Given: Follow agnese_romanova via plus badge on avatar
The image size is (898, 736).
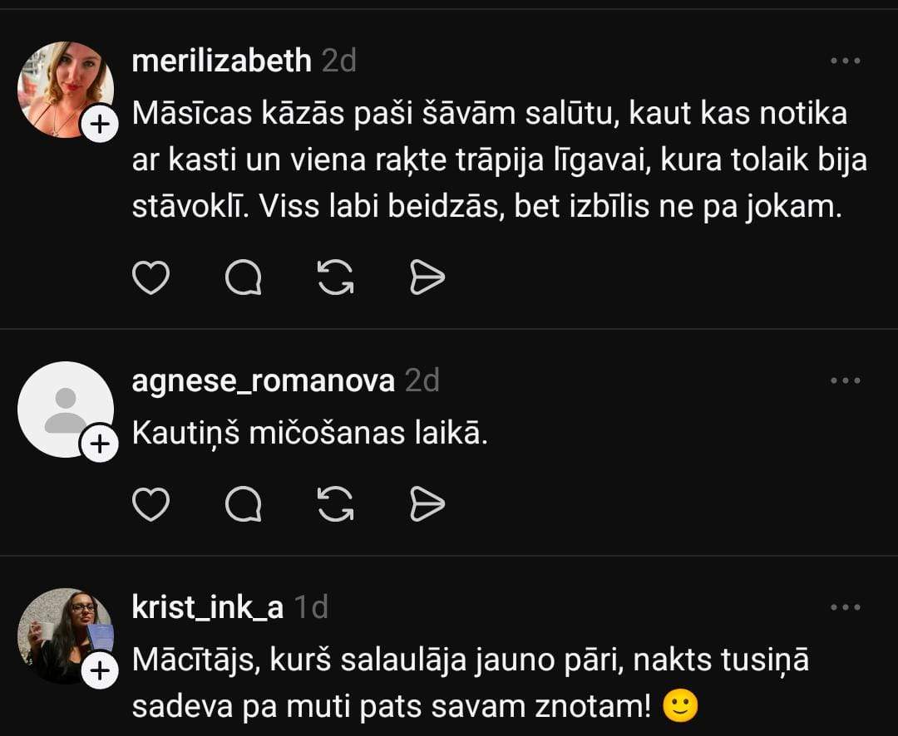Looking at the screenshot, I should coord(100,444).
